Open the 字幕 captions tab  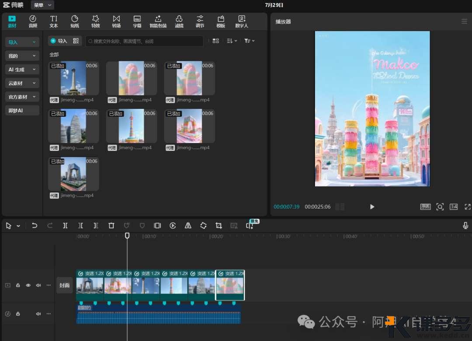(x=137, y=21)
